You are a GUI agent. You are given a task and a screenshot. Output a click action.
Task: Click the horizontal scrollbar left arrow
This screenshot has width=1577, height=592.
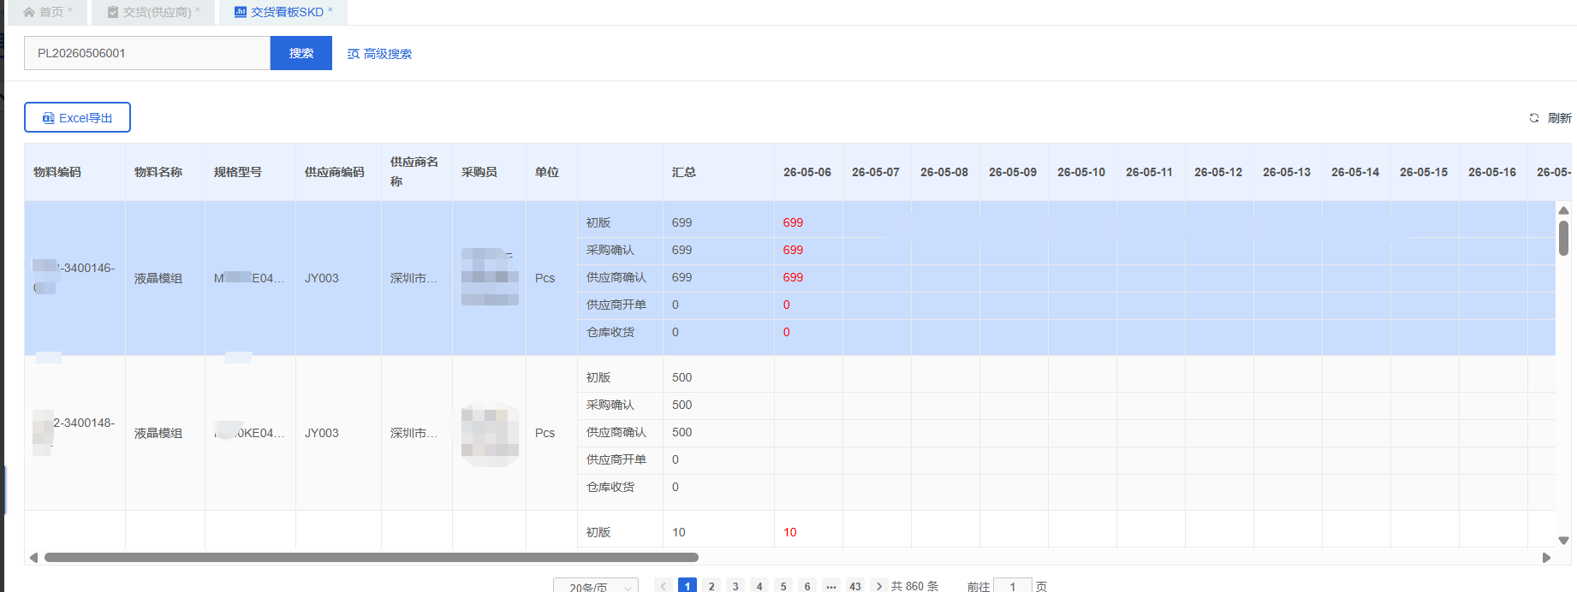pyautogui.click(x=33, y=557)
